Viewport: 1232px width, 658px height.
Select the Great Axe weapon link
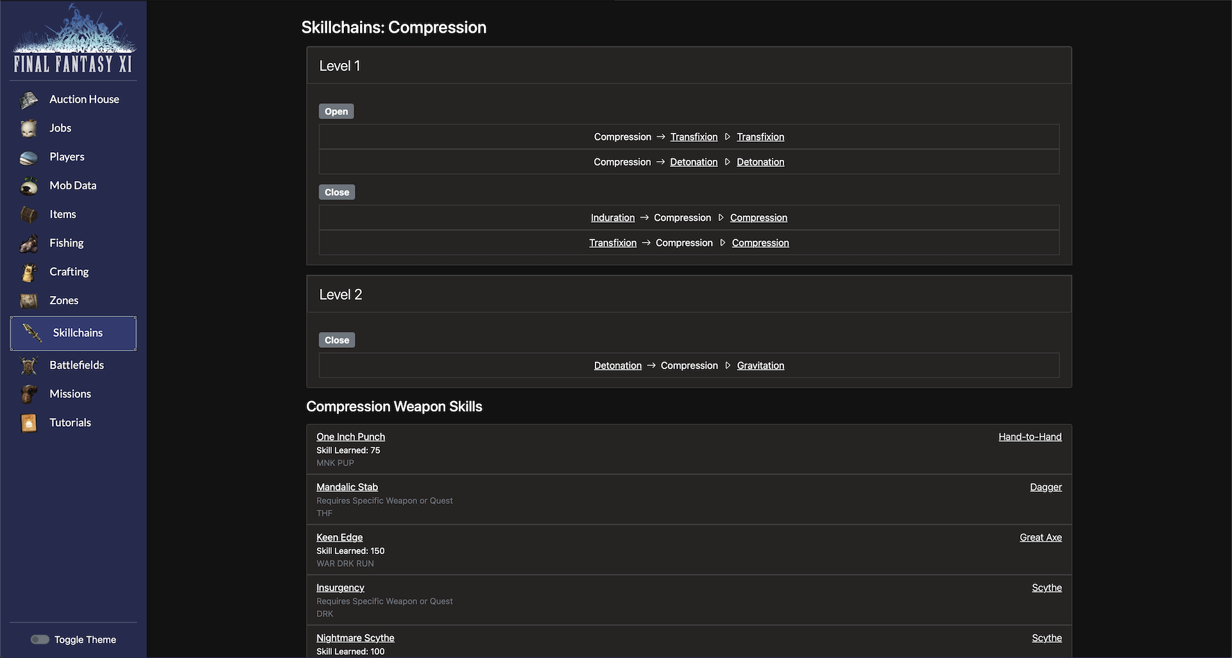point(1040,537)
